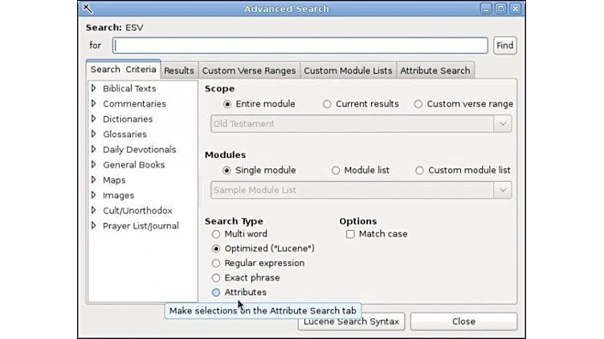604x339 pixels.
Task: Choose Custom verse range scope
Action: point(418,104)
